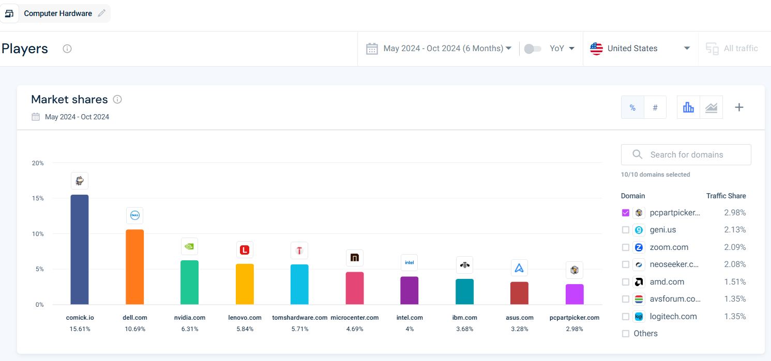771x361 pixels.
Task: Click Nvidia logo above its bar
Action: tap(189, 246)
